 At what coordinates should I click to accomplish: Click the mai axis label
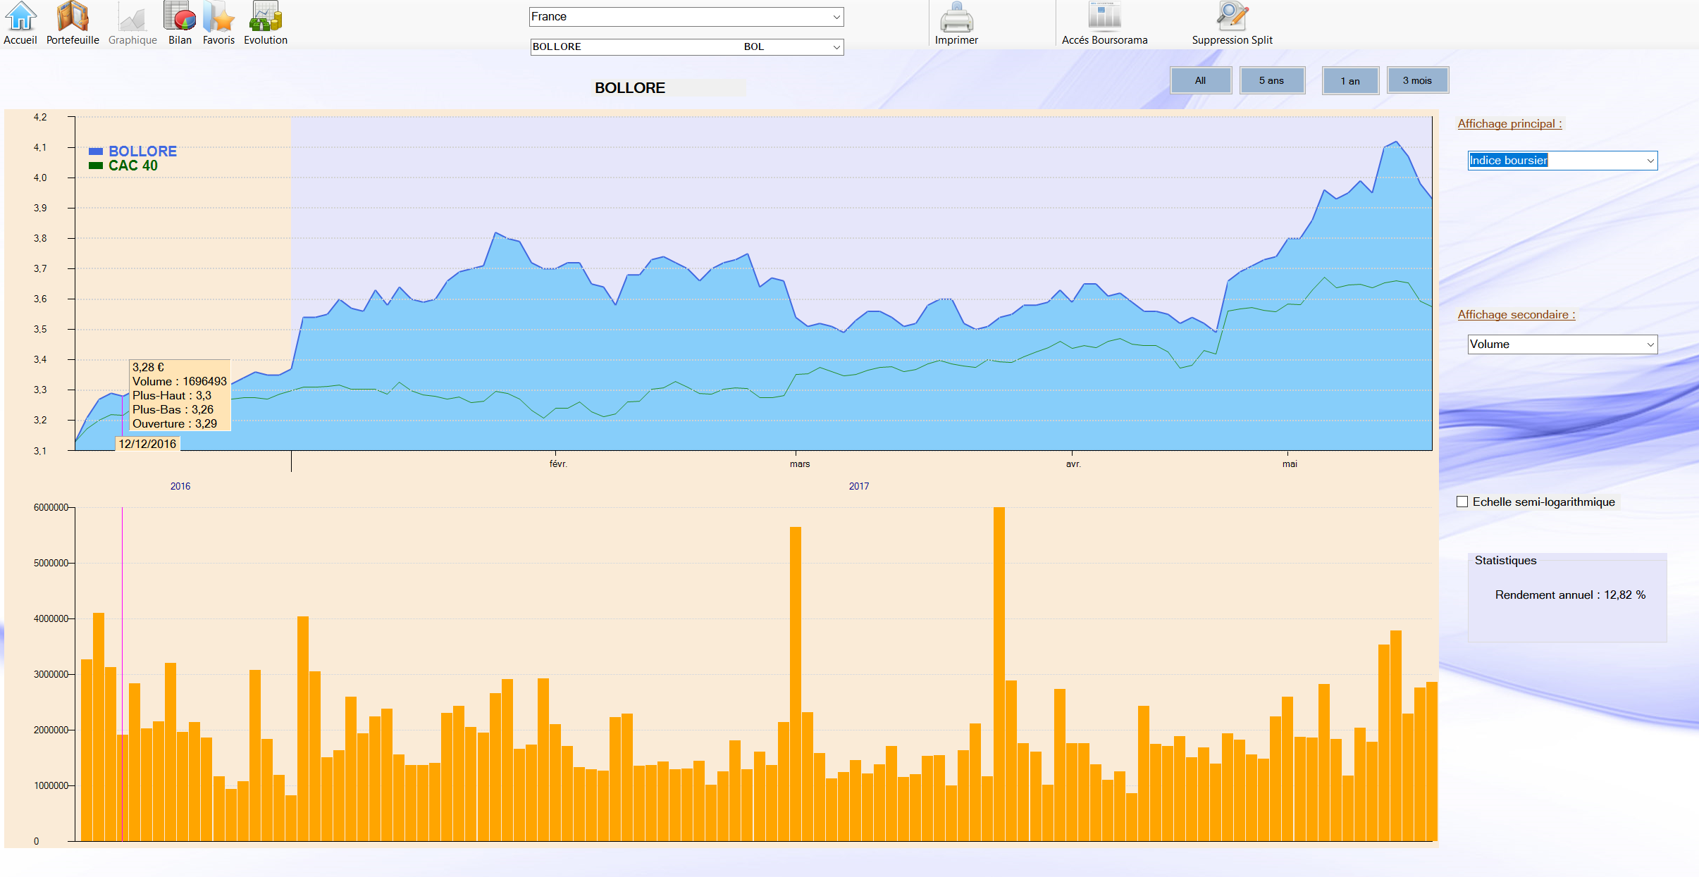click(1290, 464)
